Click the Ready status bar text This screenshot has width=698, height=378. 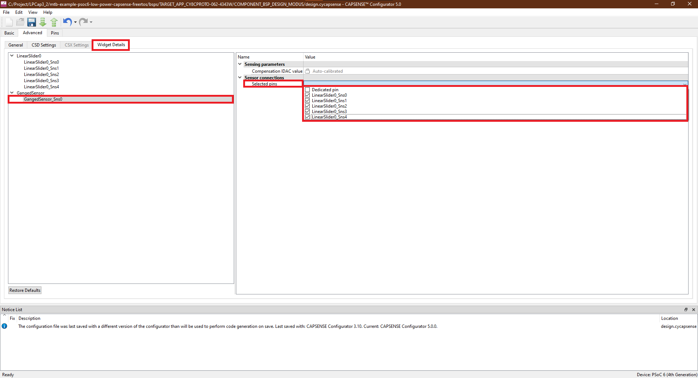coord(8,375)
